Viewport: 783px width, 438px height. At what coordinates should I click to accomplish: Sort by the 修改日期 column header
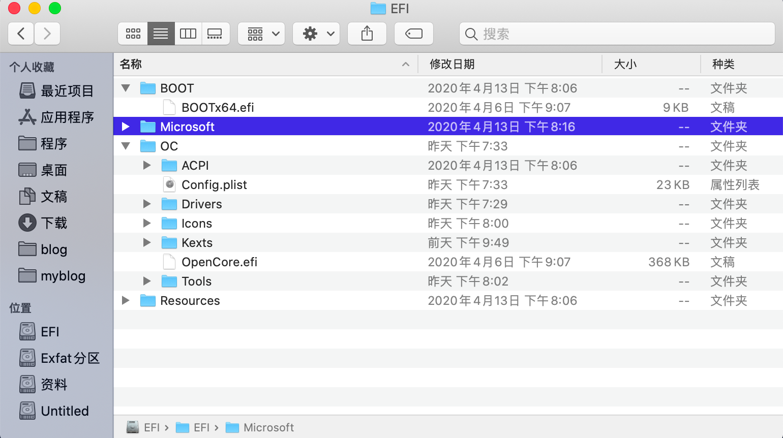pos(510,64)
